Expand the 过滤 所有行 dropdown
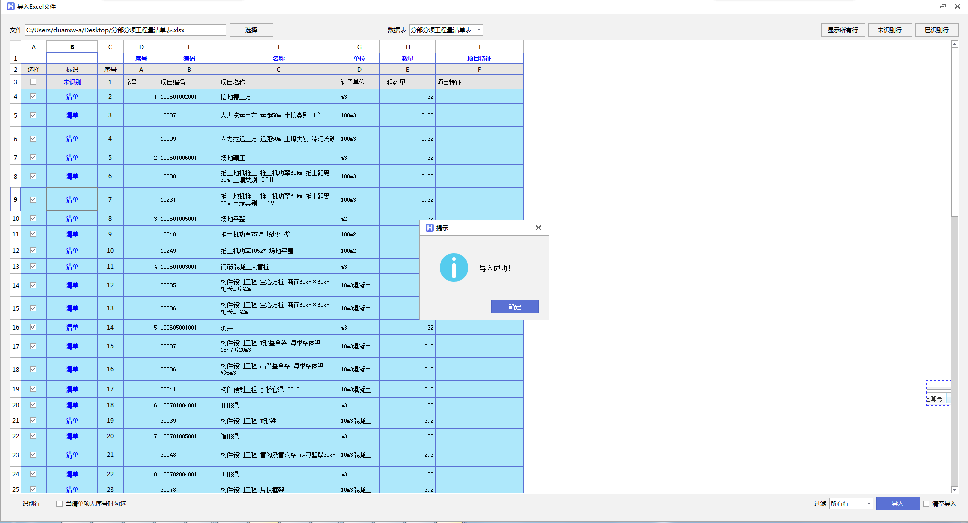The height and width of the screenshot is (523, 968). (868, 504)
